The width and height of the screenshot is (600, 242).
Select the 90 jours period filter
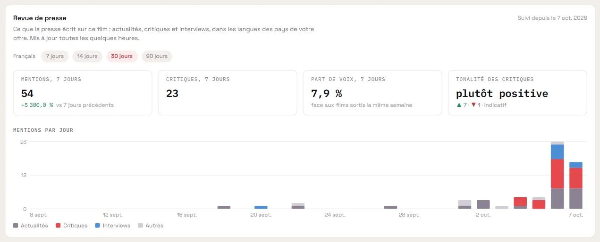[157, 56]
